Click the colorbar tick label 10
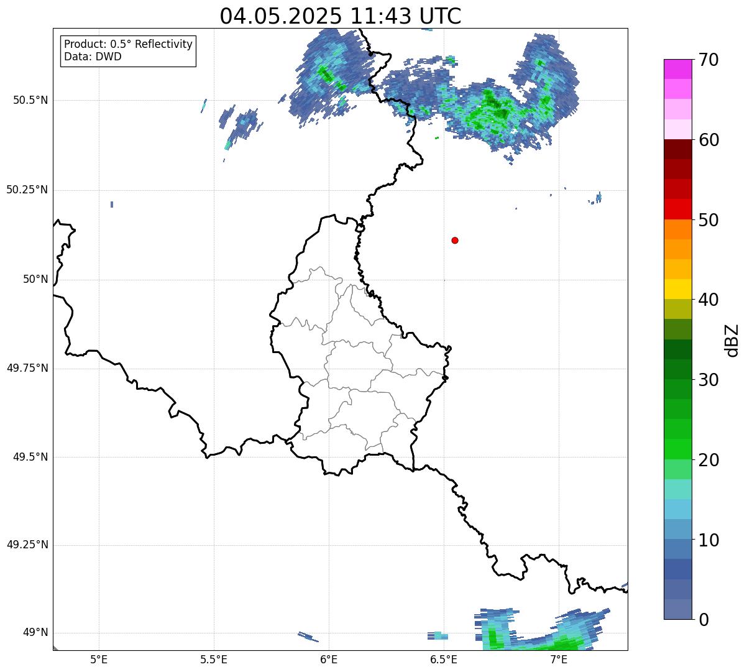 pyautogui.click(x=708, y=540)
